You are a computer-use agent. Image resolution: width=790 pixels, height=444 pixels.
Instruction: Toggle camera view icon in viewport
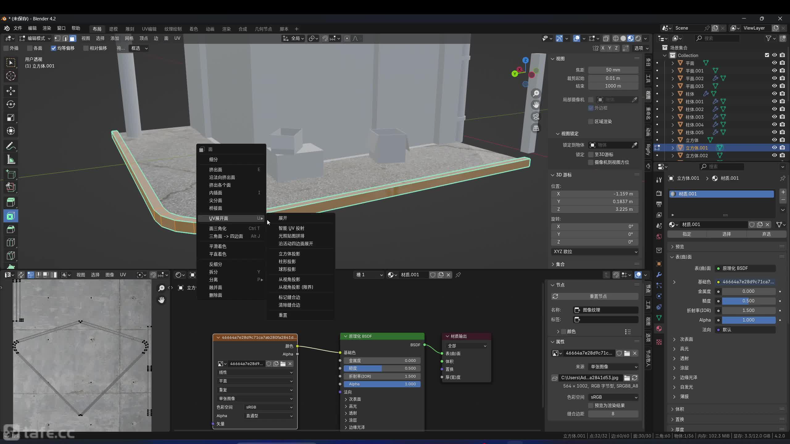pos(536,117)
